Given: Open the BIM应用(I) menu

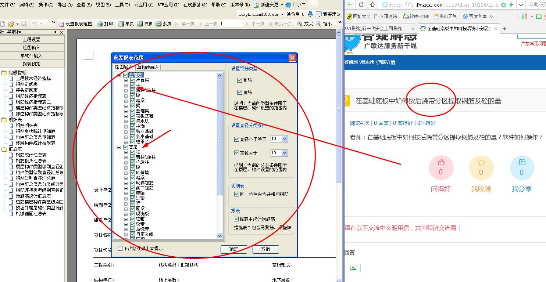Looking at the screenshot, I should coord(168,5).
